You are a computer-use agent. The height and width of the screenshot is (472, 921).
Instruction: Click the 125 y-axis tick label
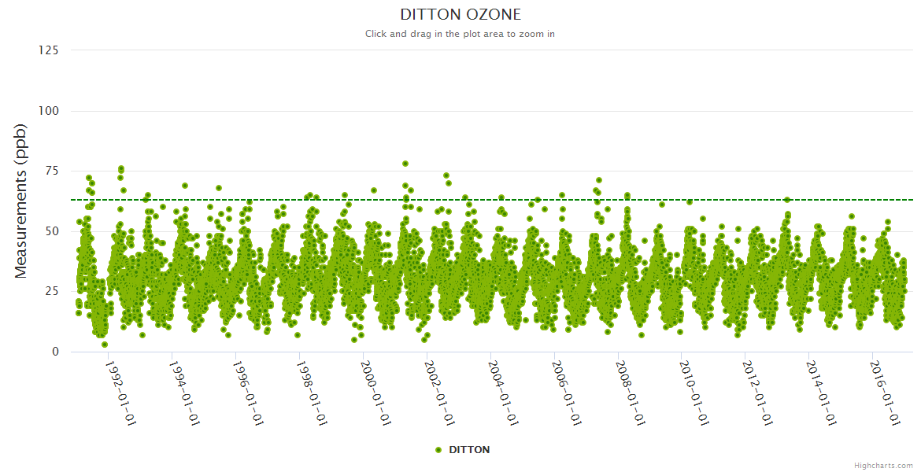click(x=49, y=50)
